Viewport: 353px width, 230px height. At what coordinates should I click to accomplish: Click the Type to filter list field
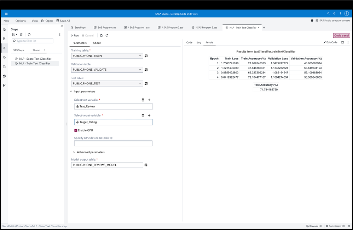coord(33,41)
